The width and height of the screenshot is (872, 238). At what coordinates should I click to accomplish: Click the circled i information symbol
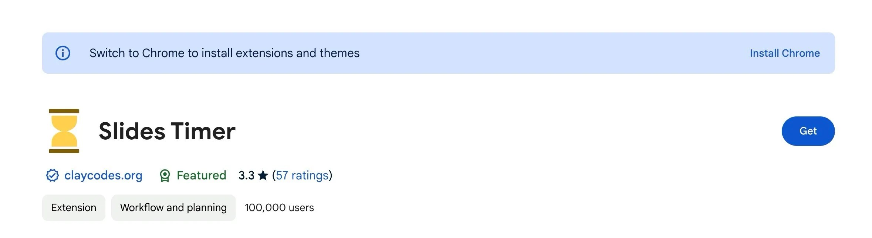click(63, 53)
